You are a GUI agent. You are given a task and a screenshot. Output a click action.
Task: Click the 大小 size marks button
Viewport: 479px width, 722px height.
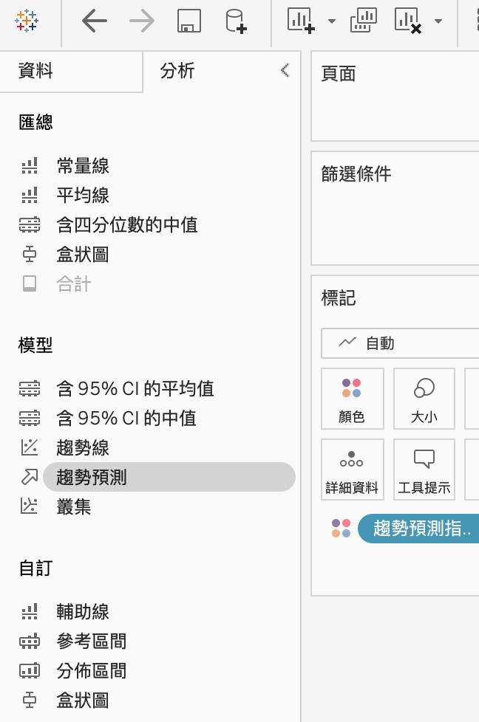pos(424,399)
